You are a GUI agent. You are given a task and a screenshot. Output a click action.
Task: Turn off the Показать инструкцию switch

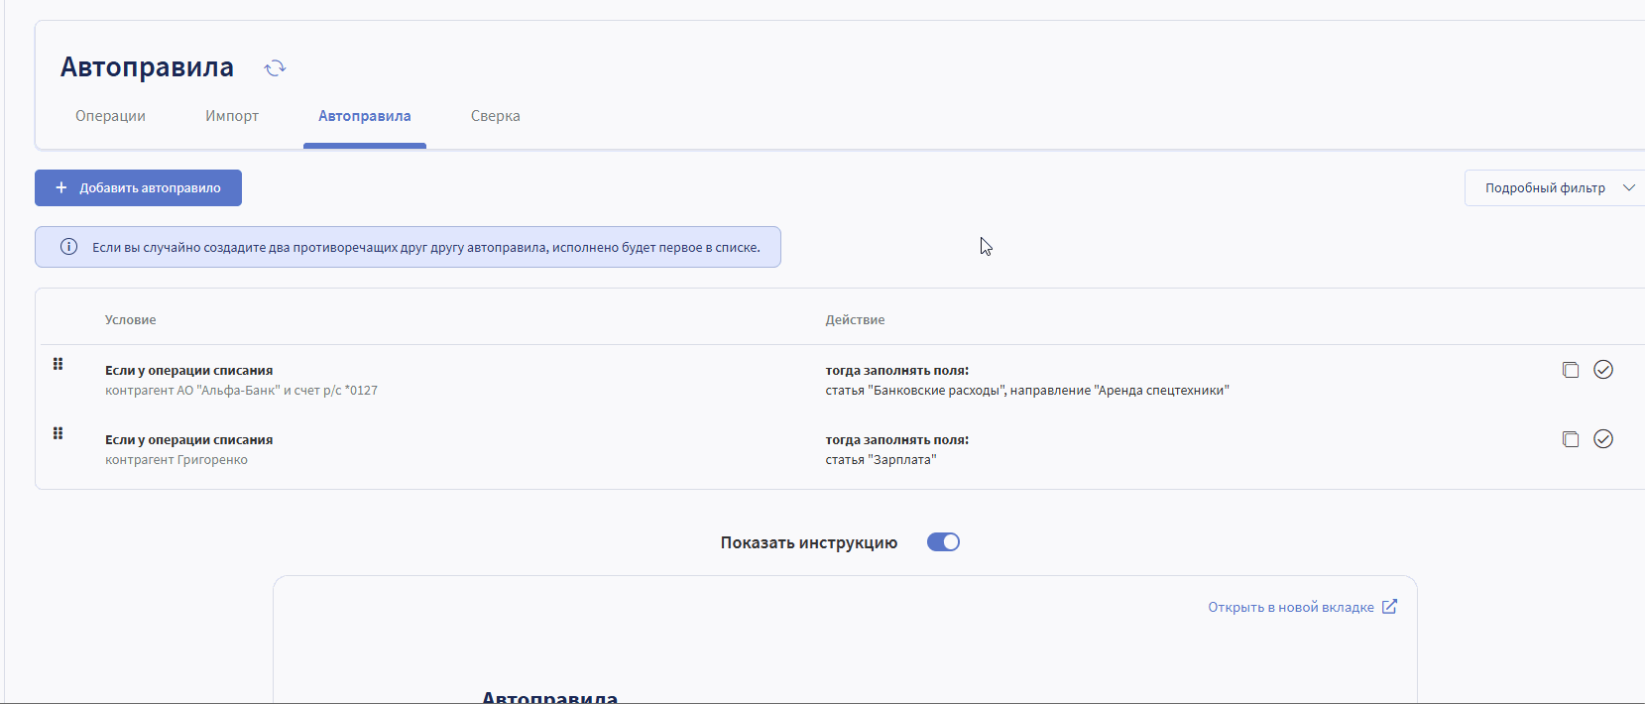pos(943,542)
